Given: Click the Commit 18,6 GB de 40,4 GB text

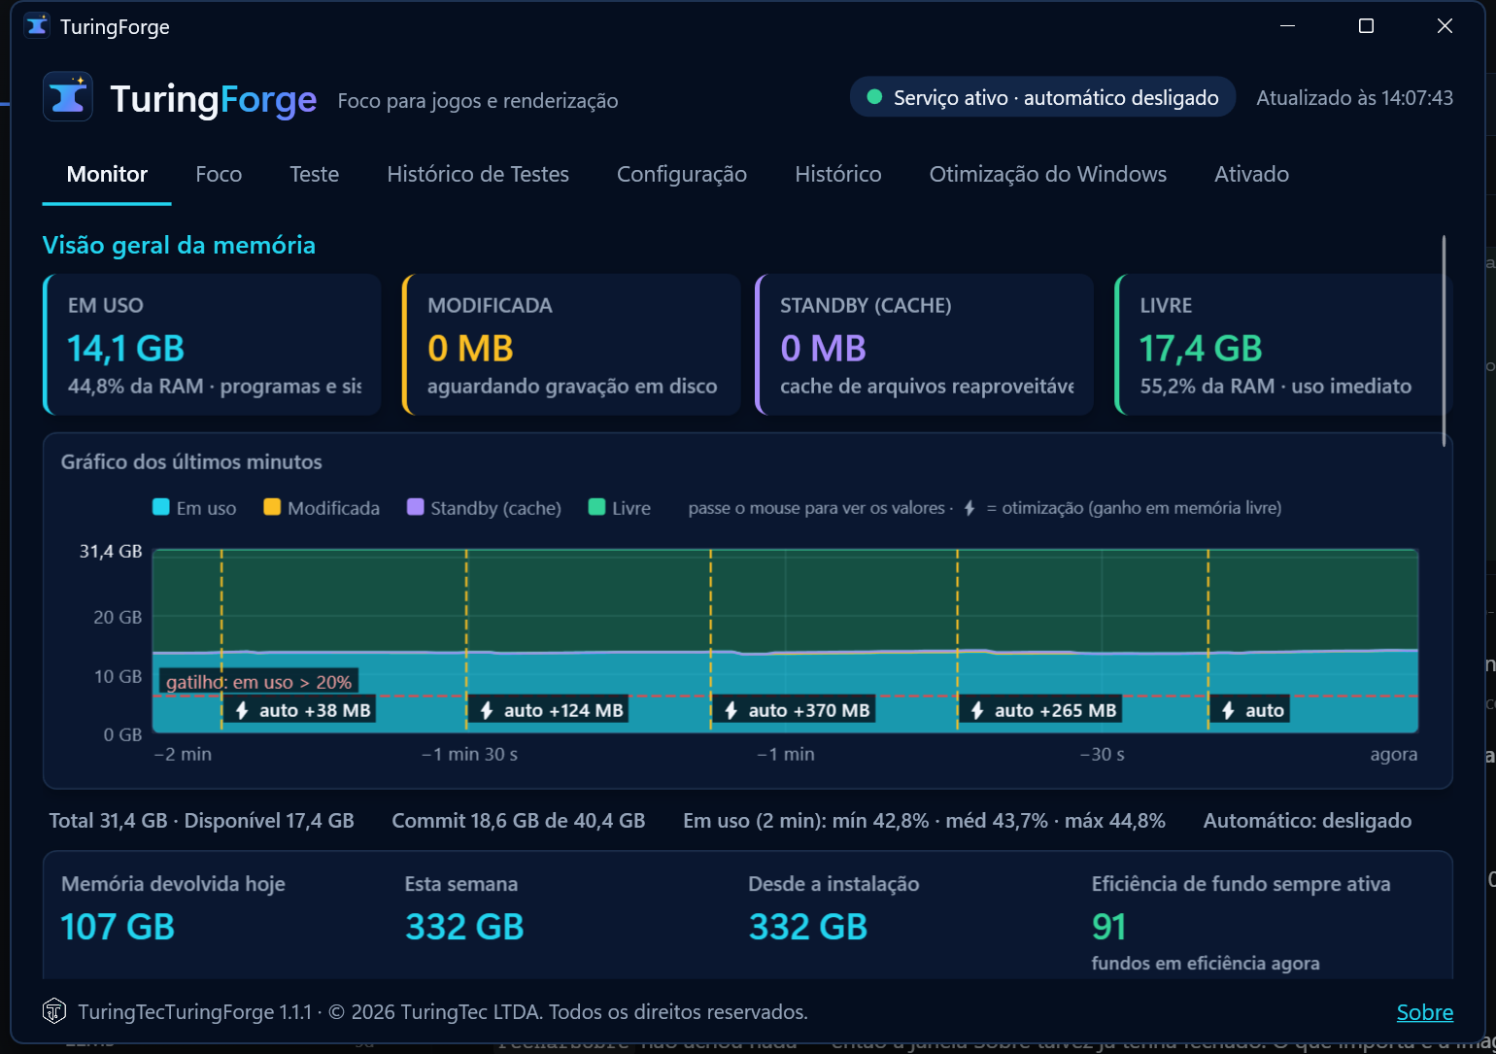Looking at the screenshot, I should click(519, 821).
